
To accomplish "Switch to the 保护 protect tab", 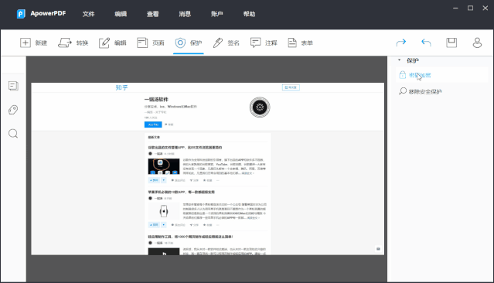I will 189,43.
